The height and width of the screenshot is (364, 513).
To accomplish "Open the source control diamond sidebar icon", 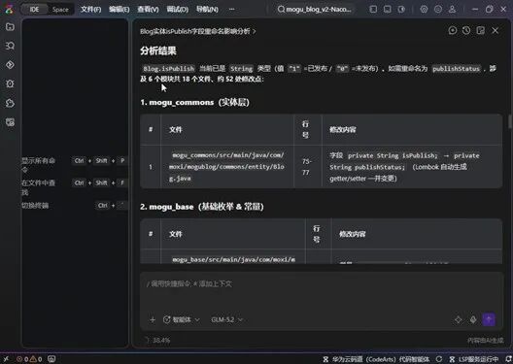I will pyautogui.click(x=10, y=65).
